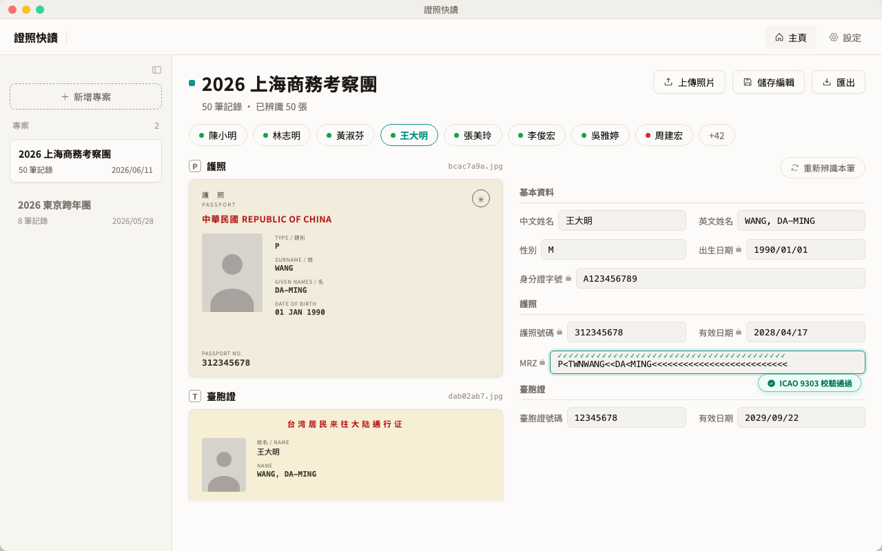Image resolution: width=882 pixels, height=551 pixels.
Task: Expand the +42 more records chip
Action: coord(717,135)
